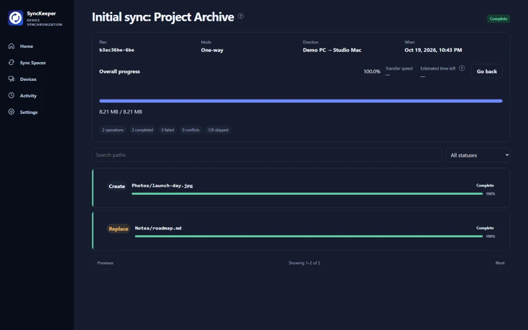Screen dimensions: 528x330
Task: Click the Initial sync: Project Archive title
Action: [163, 17]
